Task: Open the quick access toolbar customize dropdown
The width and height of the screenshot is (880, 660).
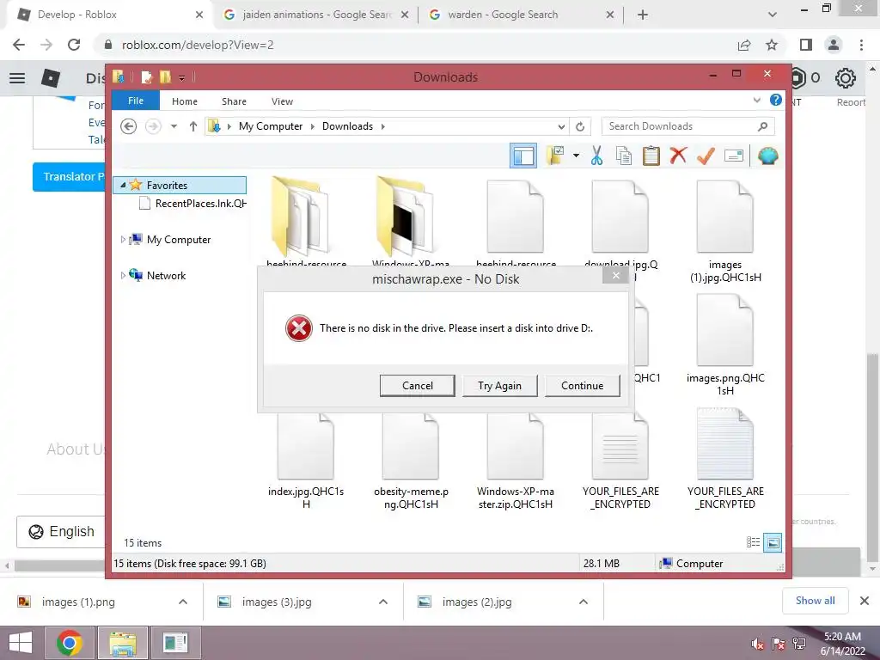Action: coord(182,77)
